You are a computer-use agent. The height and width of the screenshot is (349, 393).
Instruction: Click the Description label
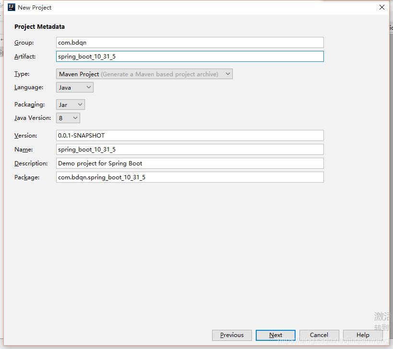click(31, 163)
